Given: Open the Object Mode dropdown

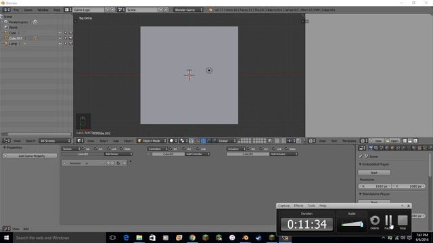Looking at the screenshot, I should tap(152, 141).
